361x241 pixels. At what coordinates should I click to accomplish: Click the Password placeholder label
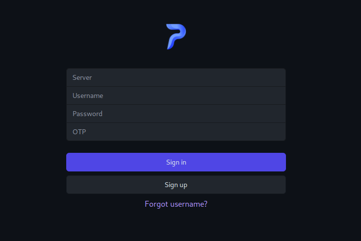tap(87, 114)
